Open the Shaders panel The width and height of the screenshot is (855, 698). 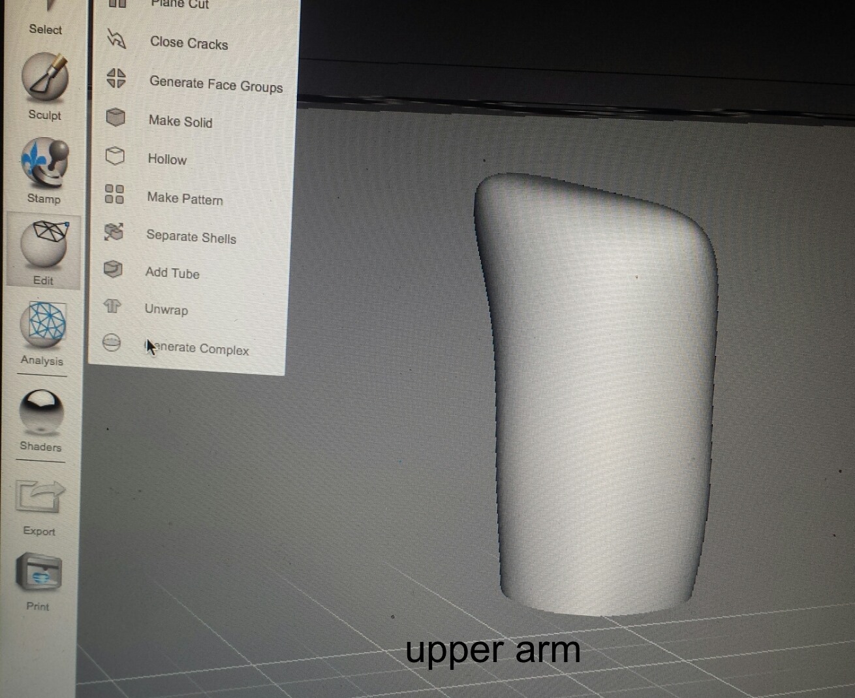tap(41, 411)
